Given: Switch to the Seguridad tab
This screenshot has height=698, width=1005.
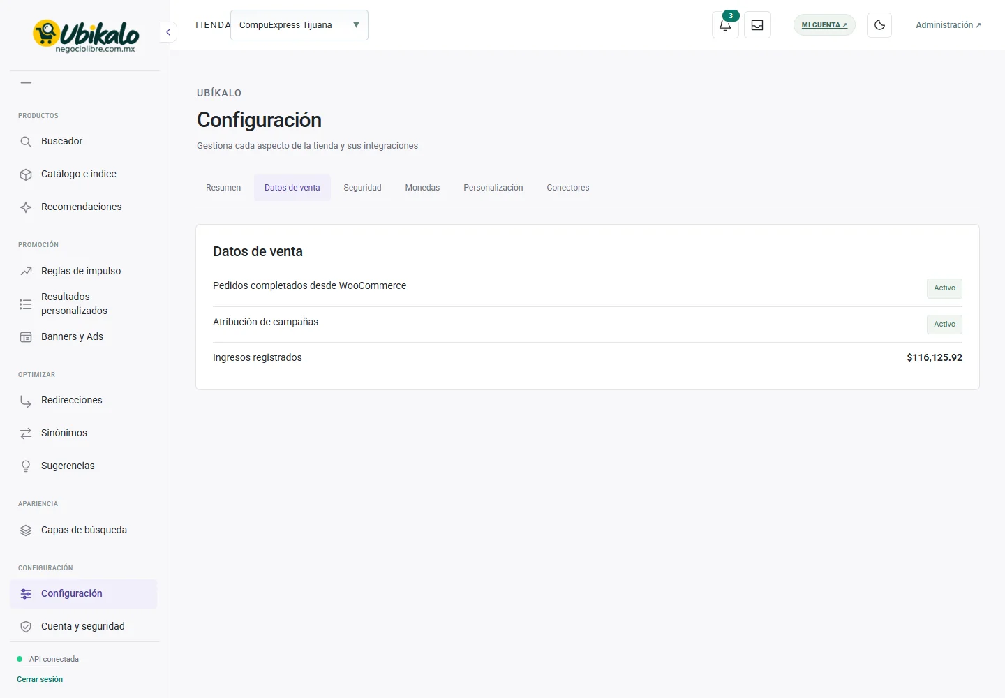Looking at the screenshot, I should coord(362,188).
